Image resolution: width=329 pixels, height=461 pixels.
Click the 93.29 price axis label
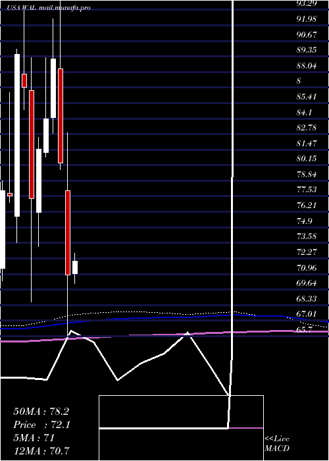tap(307, 3)
